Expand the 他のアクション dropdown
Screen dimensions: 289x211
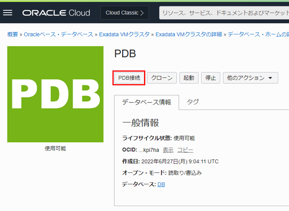250,78
